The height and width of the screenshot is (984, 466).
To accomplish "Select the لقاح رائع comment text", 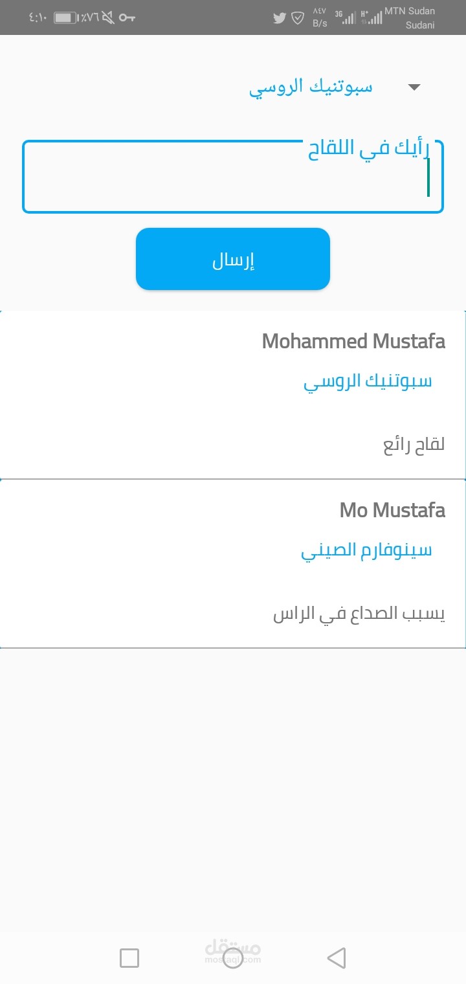I will 414,445.
